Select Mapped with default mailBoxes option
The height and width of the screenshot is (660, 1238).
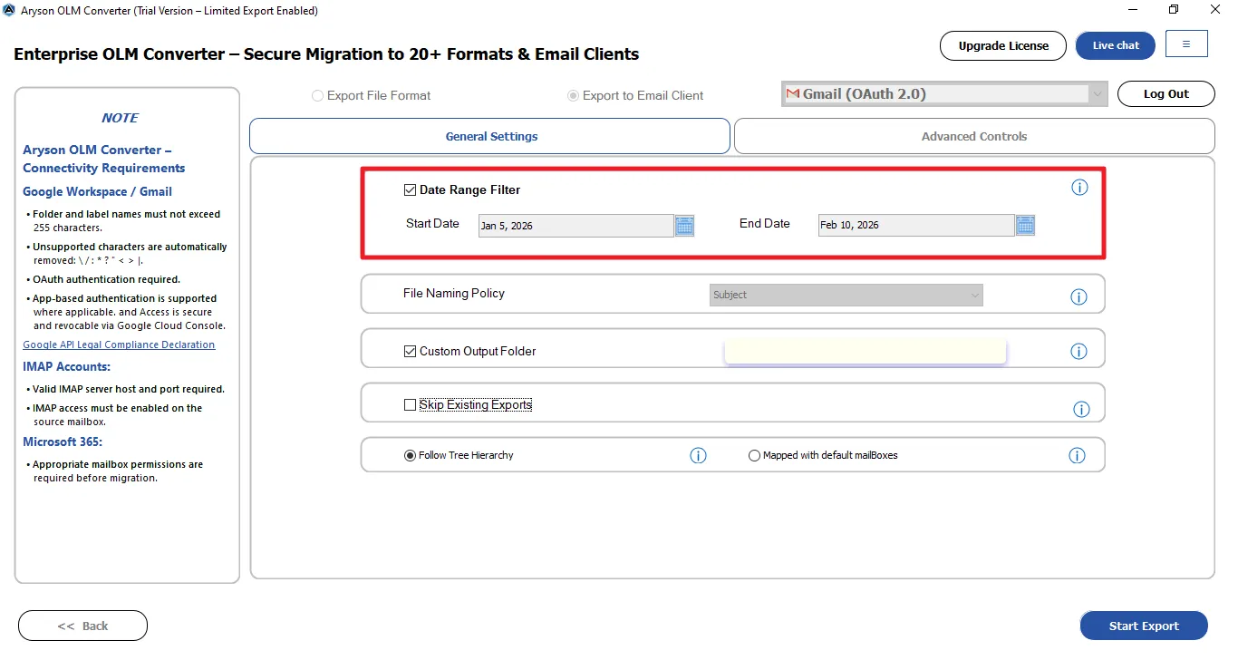[x=754, y=456]
